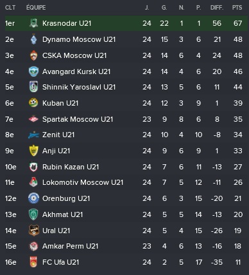Viewport: 249px width, 275px height.
Task: Click the Avangard Kursk U21 logo
Action: tap(33, 71)
